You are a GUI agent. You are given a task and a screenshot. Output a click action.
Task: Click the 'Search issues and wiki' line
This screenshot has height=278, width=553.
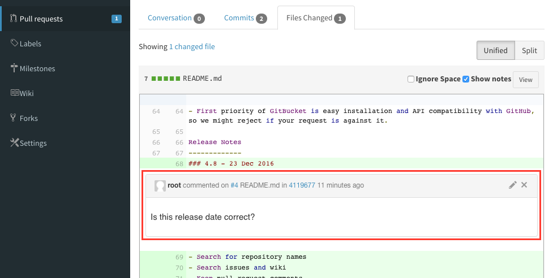(237, 267)
